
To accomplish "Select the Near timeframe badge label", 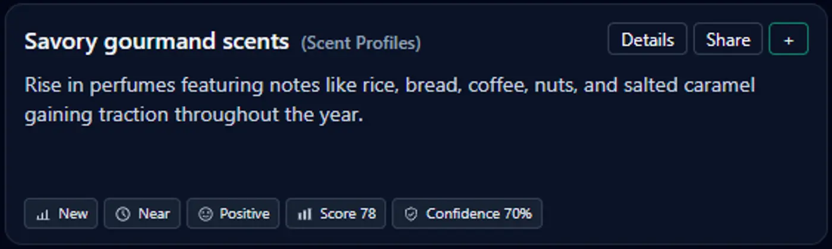I will point(154,214).
